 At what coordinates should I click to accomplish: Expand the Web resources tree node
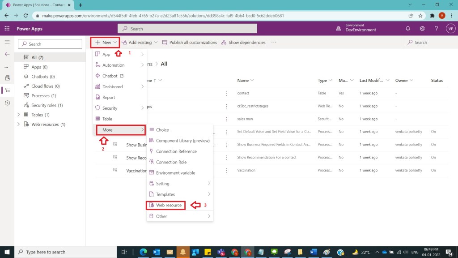tap(18, 125)
